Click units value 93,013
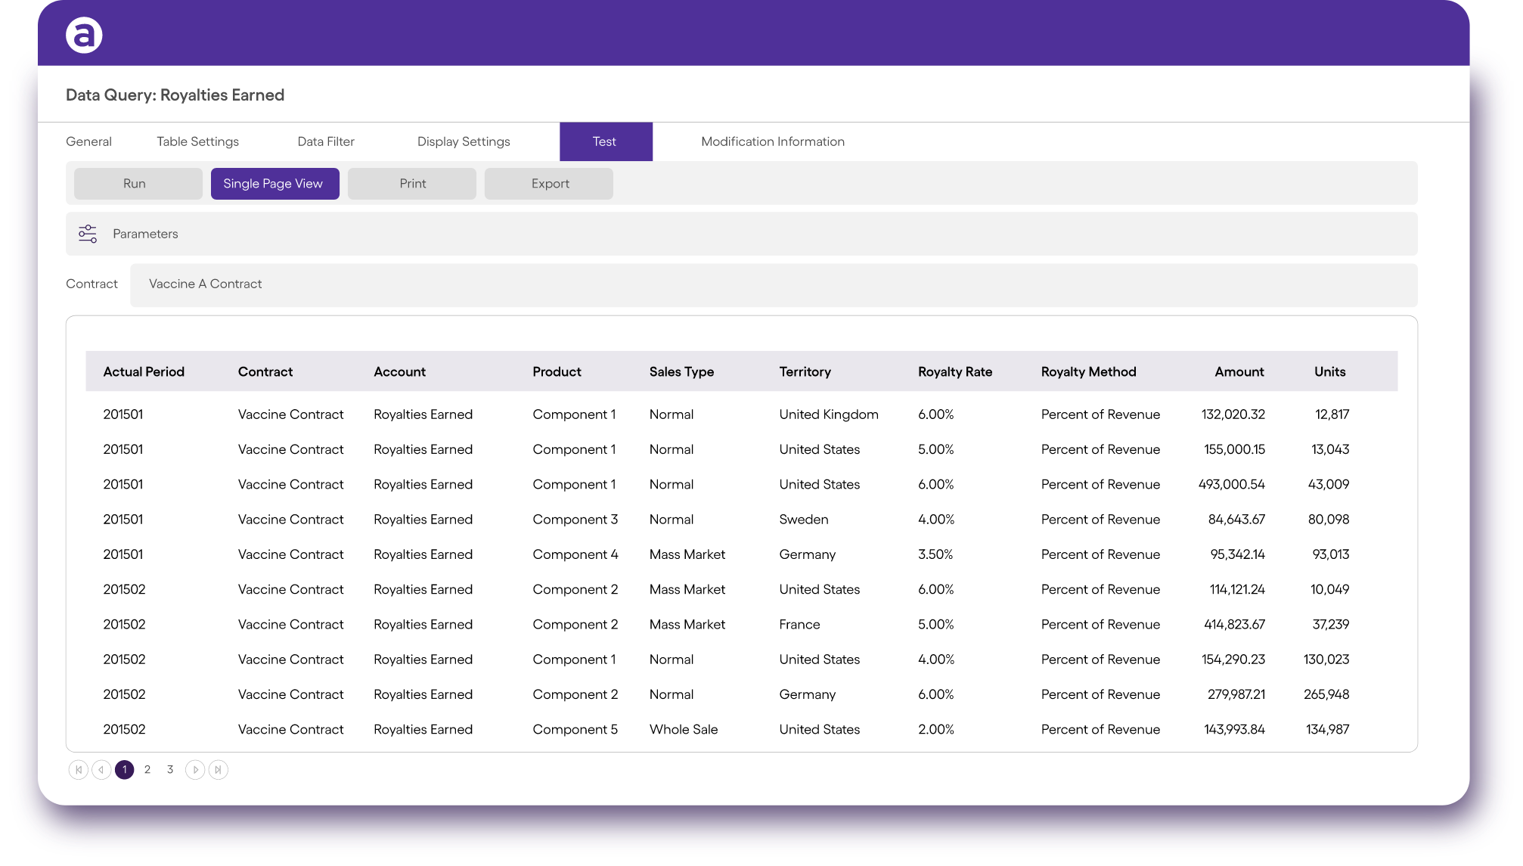1523x866 pixels. (1331, 554)
